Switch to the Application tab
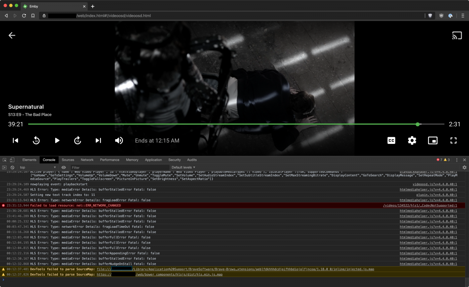Screen dimensions: 469x287 tap(154, 160)
